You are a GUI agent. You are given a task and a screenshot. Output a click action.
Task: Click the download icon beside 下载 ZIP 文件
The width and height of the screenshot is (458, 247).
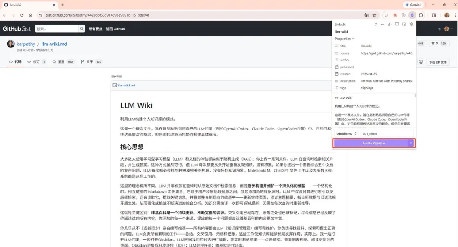(x=421, y=61)
